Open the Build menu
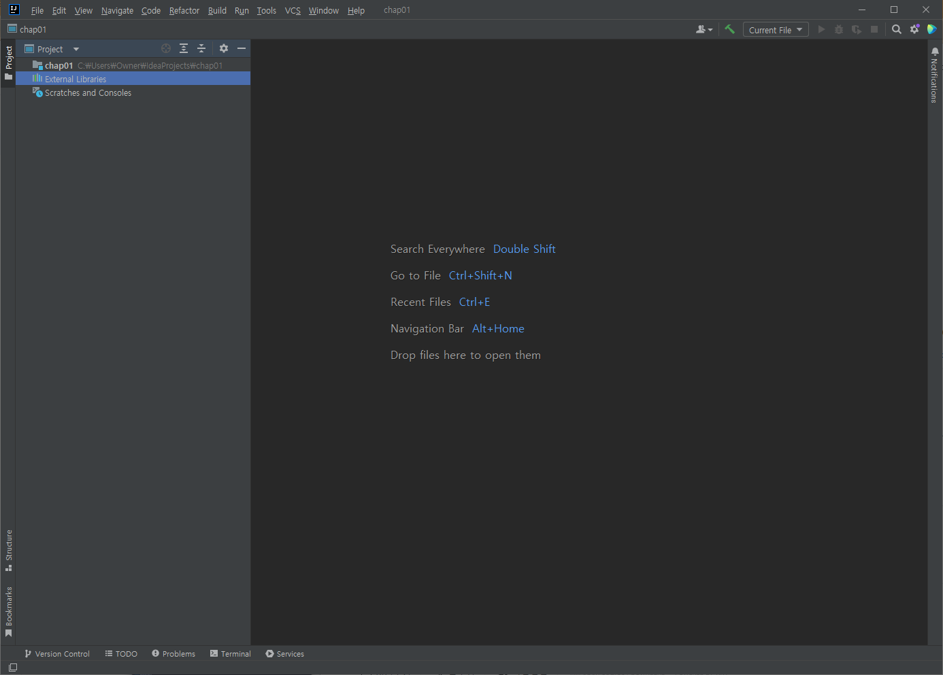 (x=217, y=10)
